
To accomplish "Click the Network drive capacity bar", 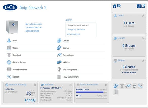I will point(92,92).
